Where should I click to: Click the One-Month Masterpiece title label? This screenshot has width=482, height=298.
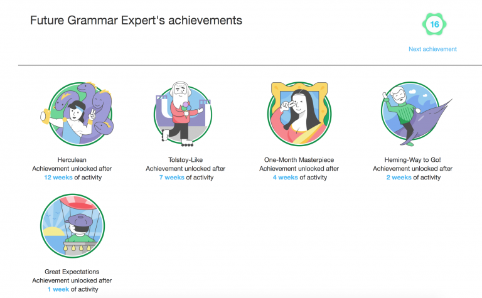point(299,160)
